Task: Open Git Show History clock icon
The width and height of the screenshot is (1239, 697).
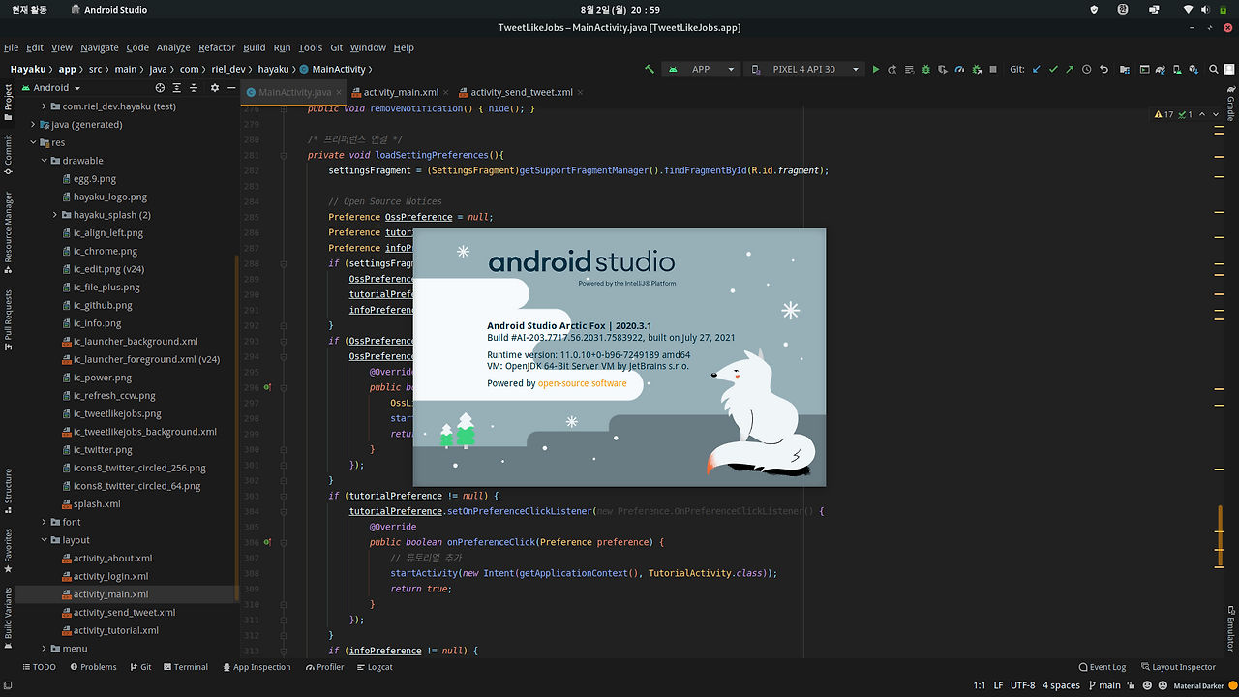Action: coord(1086,69)
